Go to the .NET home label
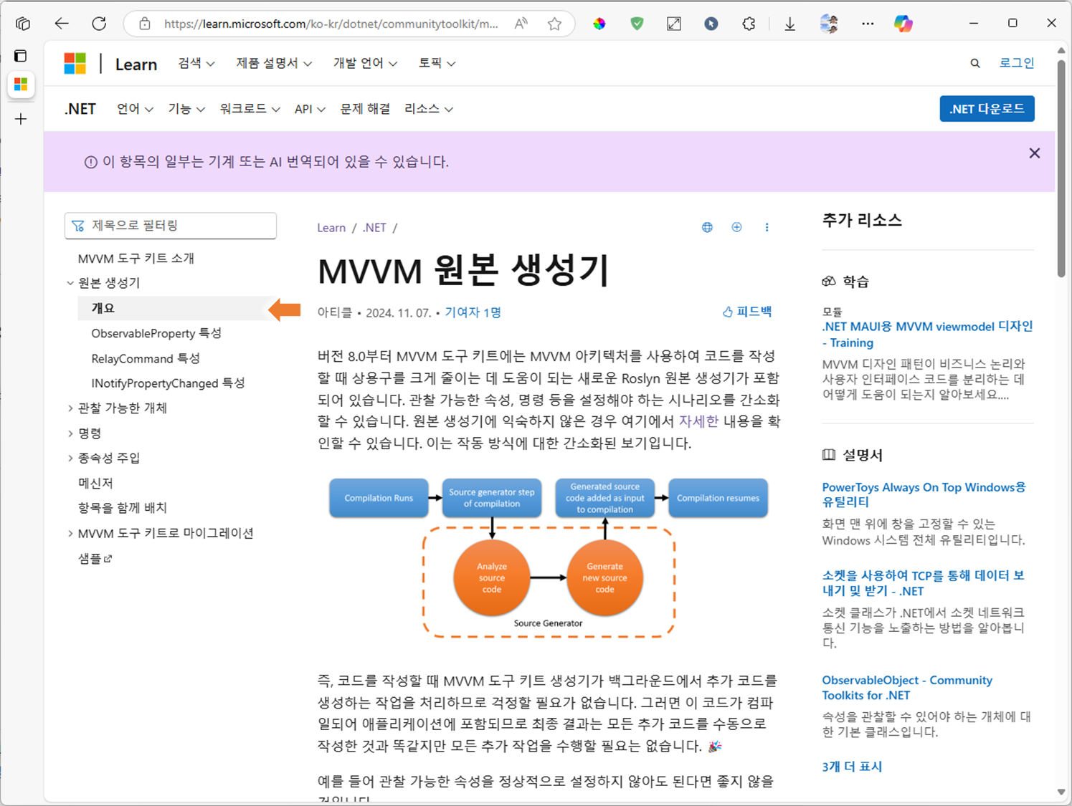The image size is (1072, 806). pos(80,109)
